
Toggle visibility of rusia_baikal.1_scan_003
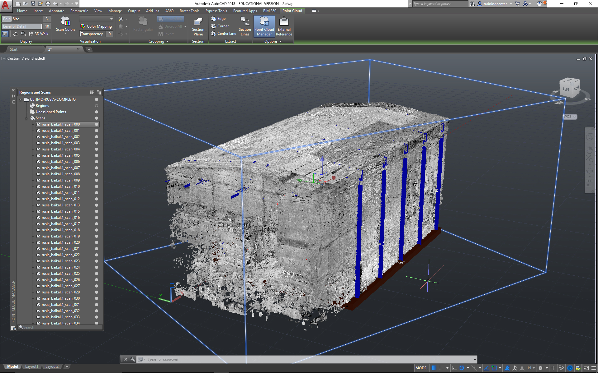point(97,143)
